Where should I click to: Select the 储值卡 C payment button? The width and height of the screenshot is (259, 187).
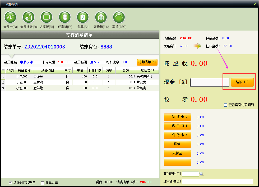(177, 117)
